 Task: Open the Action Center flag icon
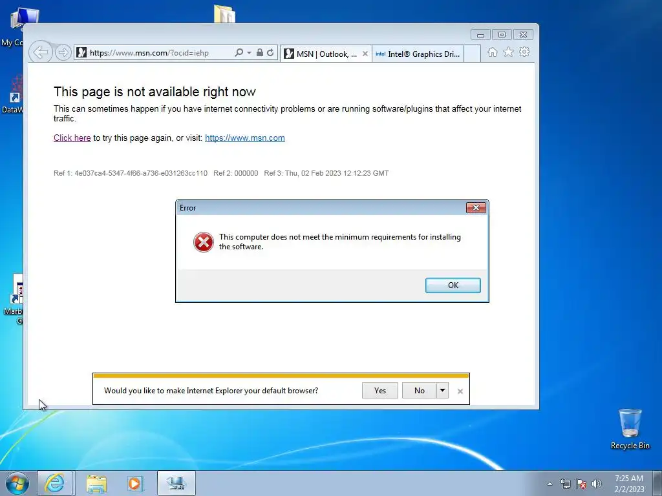point(581,484)
